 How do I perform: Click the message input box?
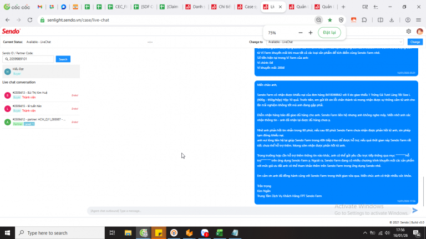pos(248,211)
